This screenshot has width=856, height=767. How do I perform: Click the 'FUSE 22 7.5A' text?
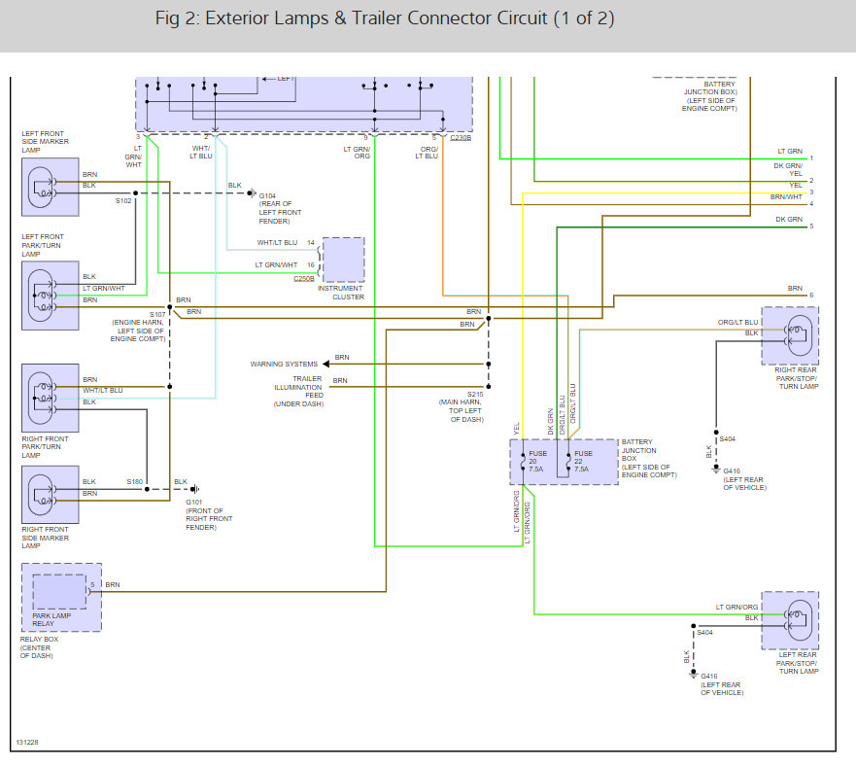pyautogui.click(x=583, y=461)
